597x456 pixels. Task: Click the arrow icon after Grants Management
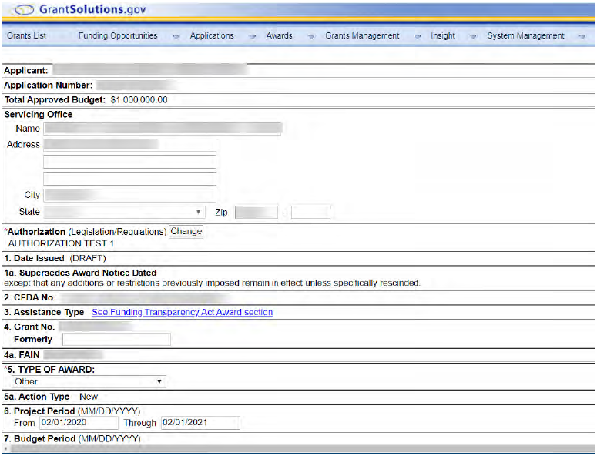[x=418, y=36]
